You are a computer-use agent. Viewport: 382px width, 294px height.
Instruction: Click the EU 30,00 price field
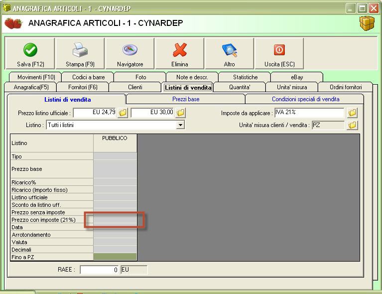(x=153, y=113)
